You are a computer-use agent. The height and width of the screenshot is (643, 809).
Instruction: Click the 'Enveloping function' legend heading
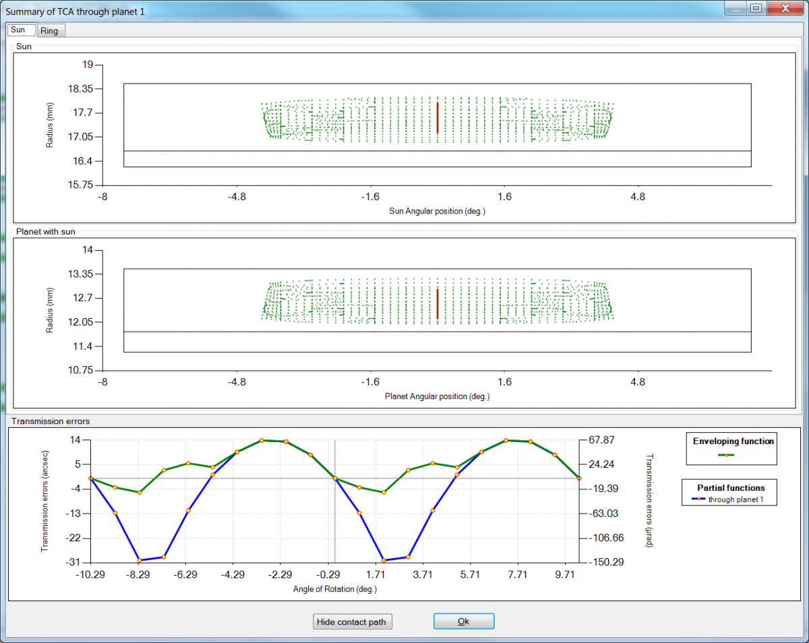click(x=733, y=441)
